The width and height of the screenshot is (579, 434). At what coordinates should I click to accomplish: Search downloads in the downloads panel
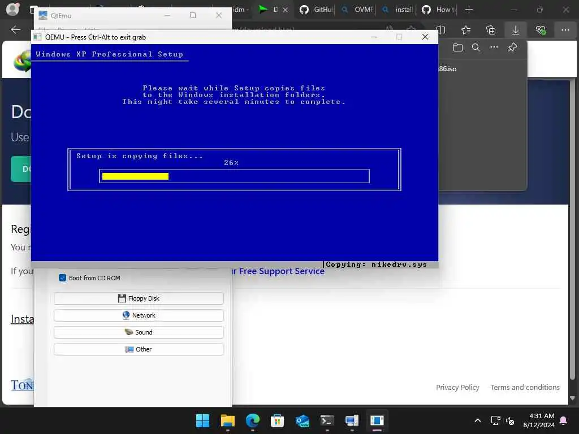[476, 47]
